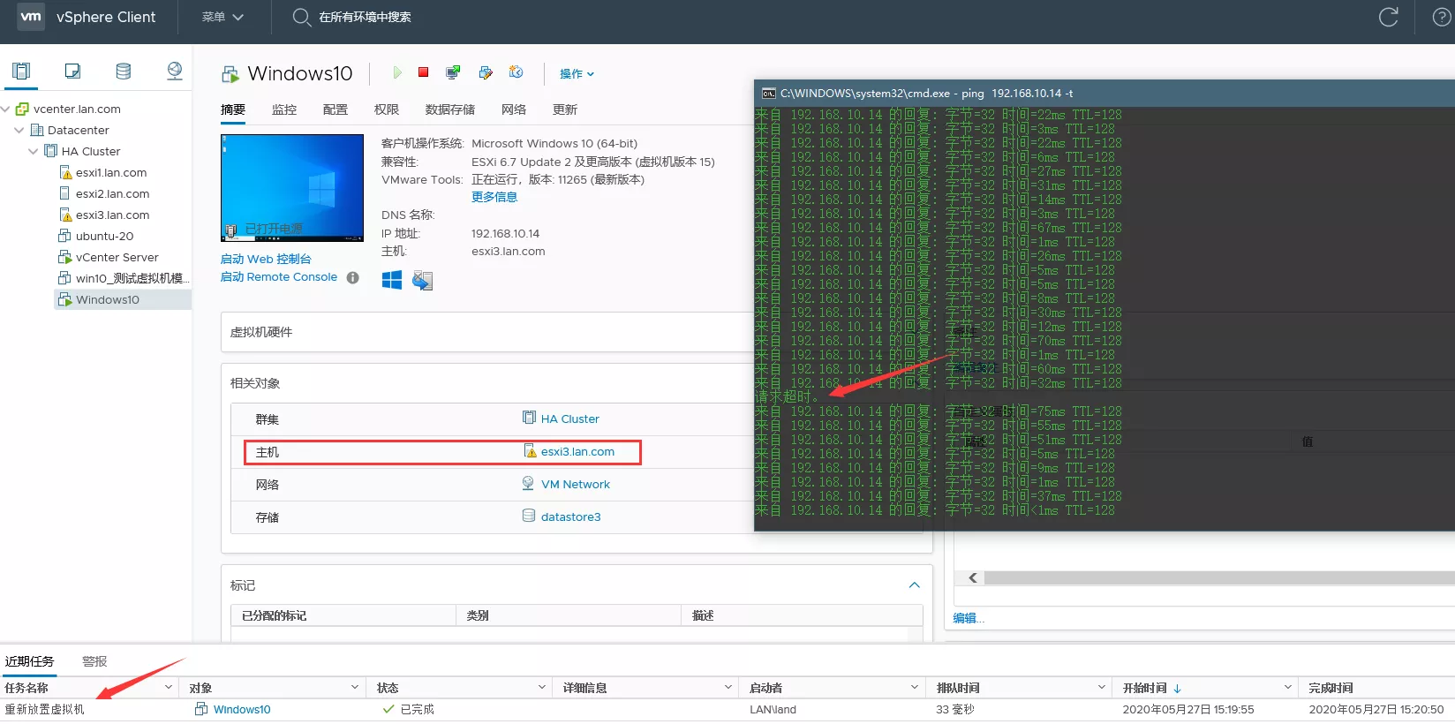Open the Launch Console toolbar icon
This screenshot has height=724, width=1455.
[x=453, y=72]
